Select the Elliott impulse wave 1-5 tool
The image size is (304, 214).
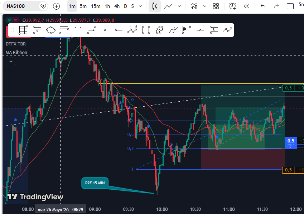[132, 29]
